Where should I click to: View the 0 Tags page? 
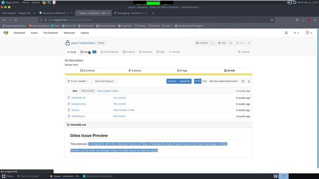182,71
